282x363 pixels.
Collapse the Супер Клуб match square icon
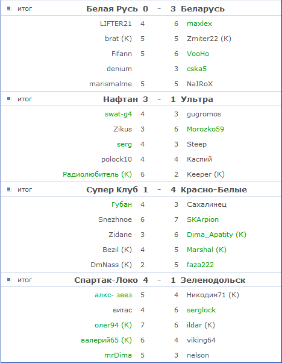click(x=9, y=189)
